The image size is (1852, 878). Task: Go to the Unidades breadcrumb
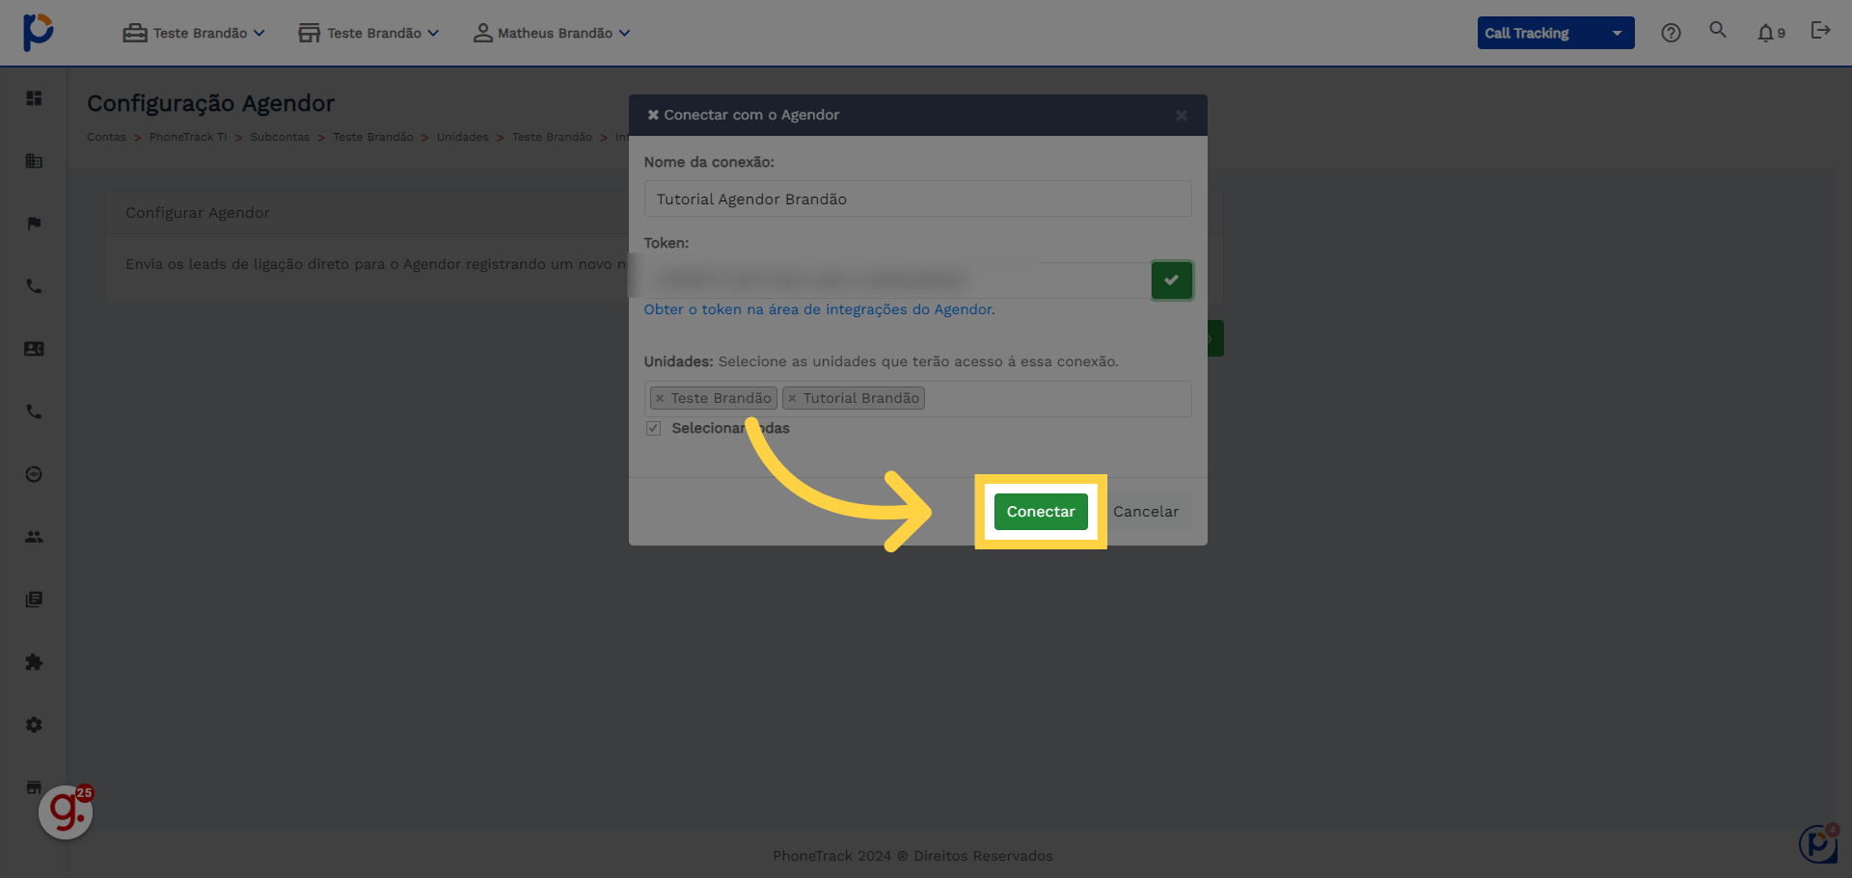462,137
